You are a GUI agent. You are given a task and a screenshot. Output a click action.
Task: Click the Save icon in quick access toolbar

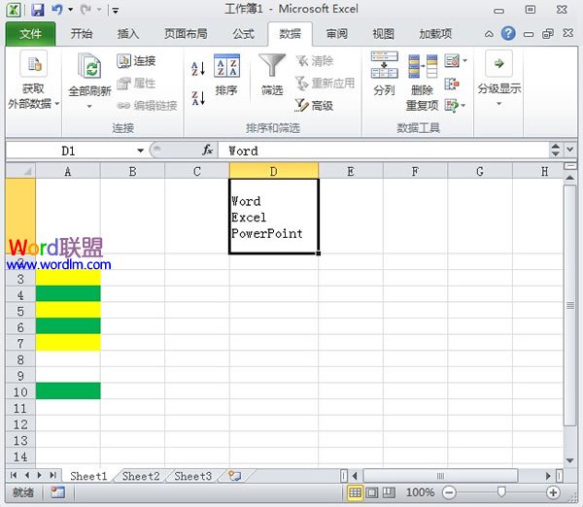pos(38,10)
